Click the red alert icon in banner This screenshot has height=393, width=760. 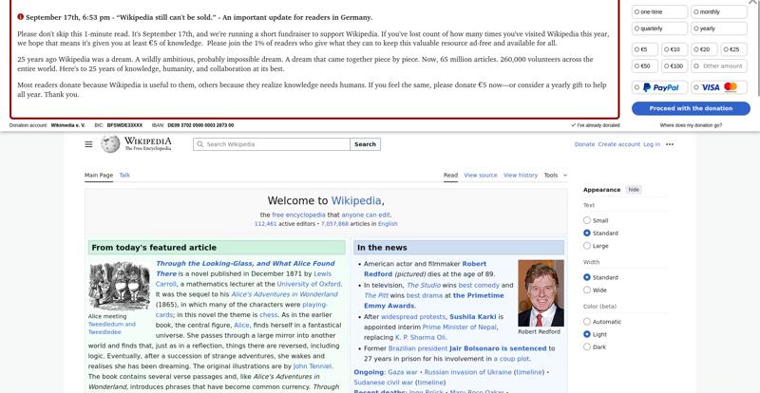[x=20, y=16]
